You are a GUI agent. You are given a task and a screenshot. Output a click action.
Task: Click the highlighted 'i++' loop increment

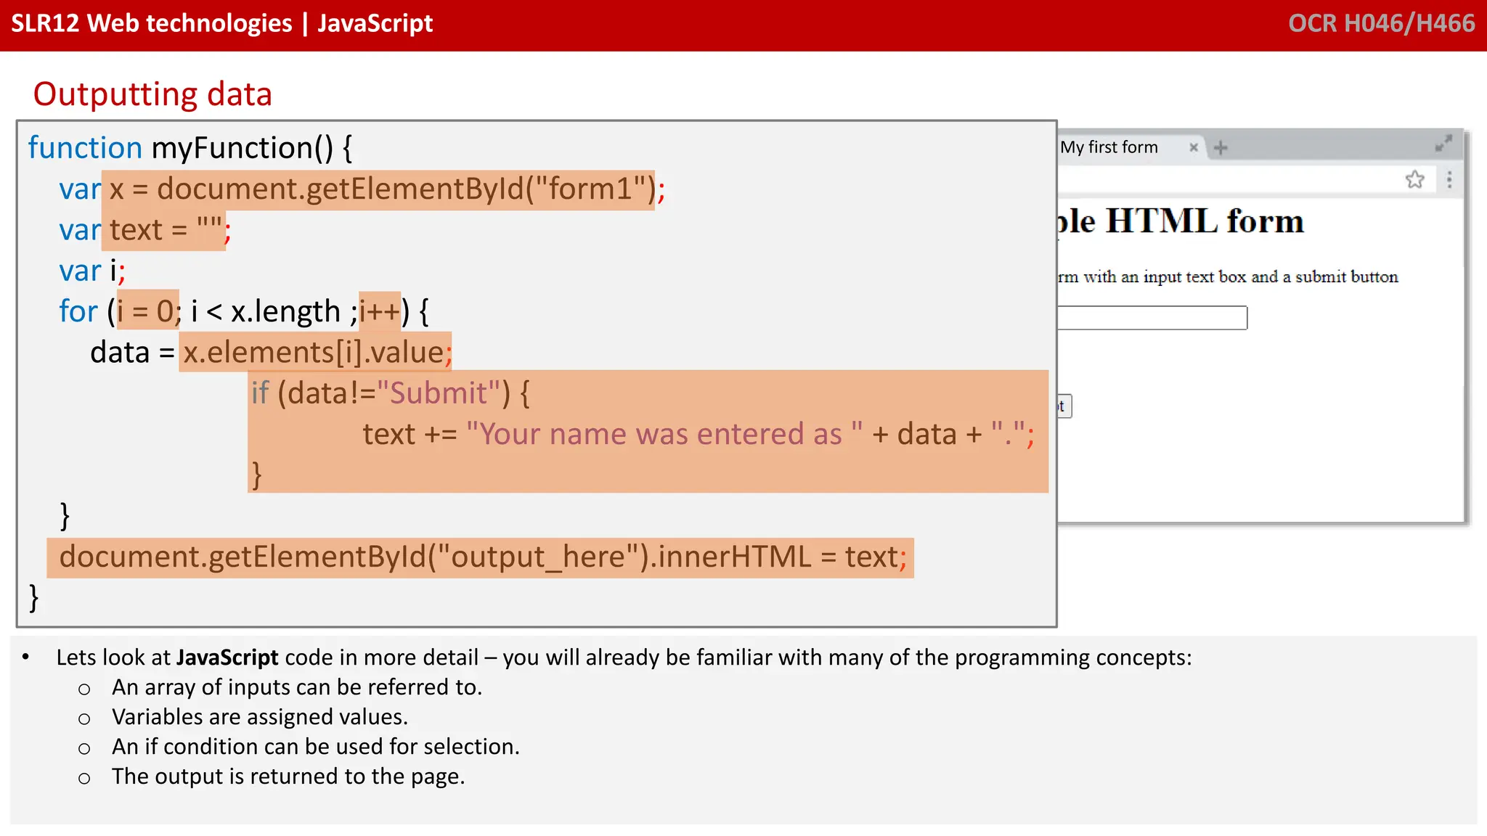380,311
